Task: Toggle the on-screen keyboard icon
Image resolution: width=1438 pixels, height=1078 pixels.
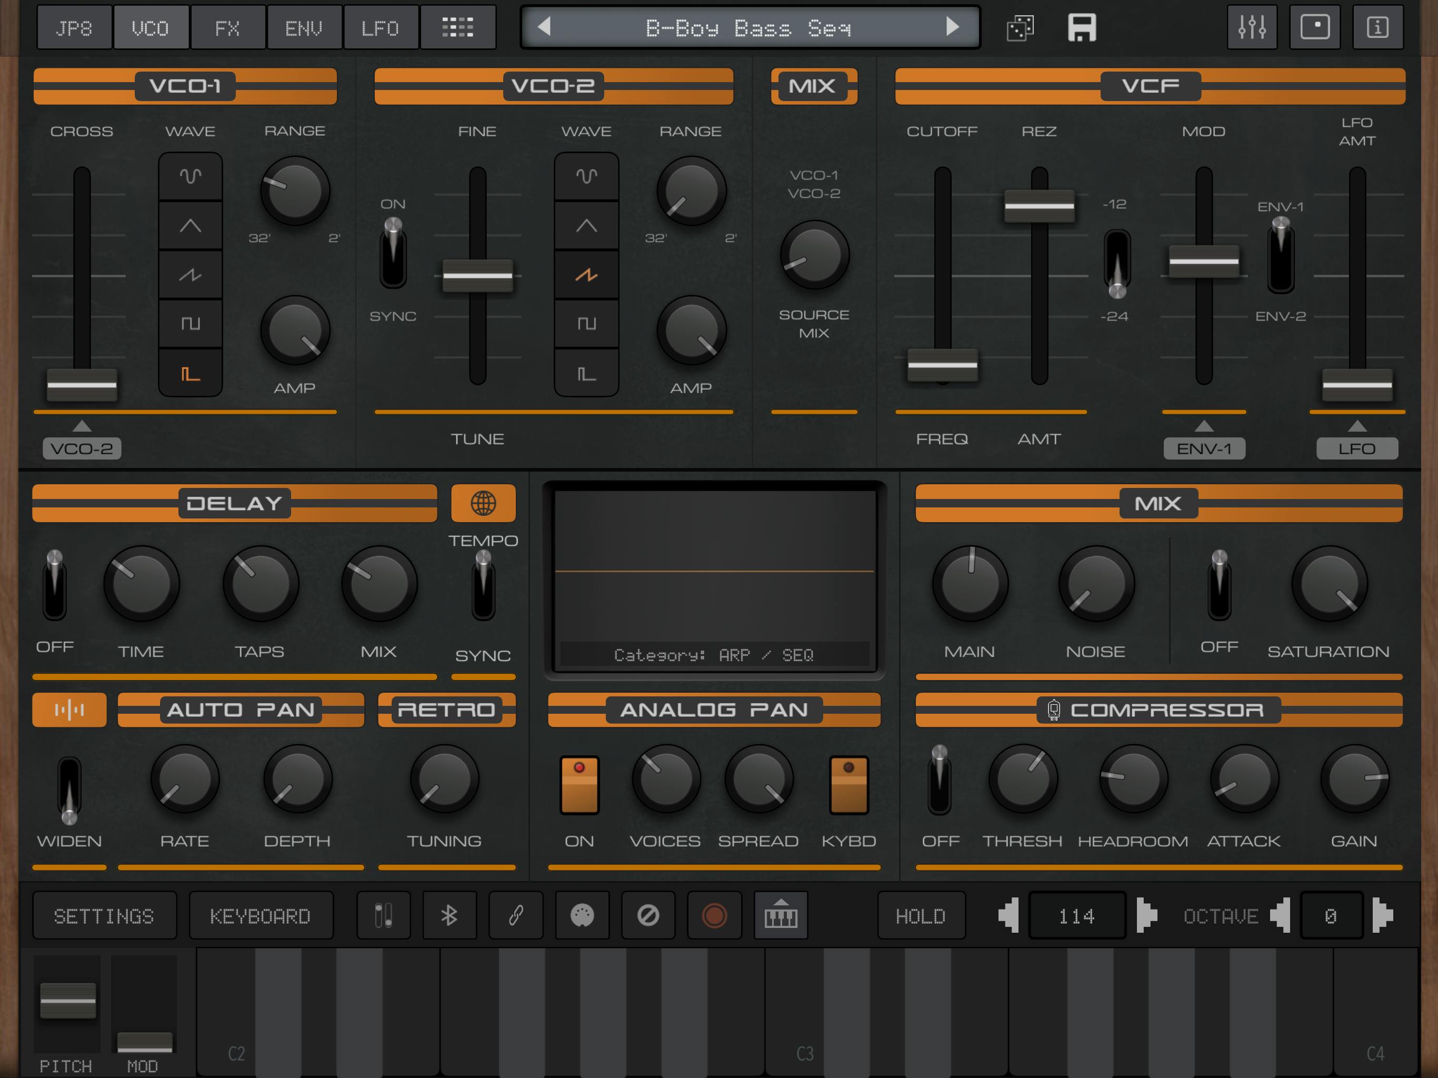Action: point(781,915)
